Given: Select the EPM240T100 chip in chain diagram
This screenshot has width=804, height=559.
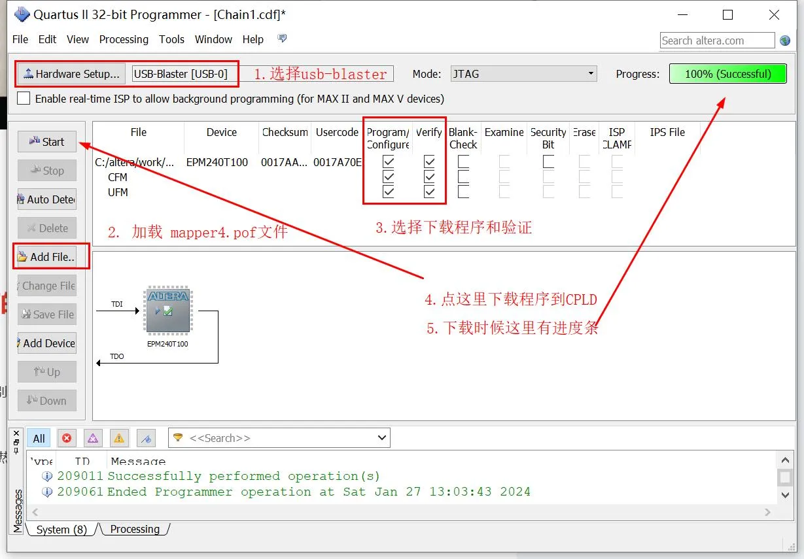Looking at the screenshot, I should pos(167,311).
